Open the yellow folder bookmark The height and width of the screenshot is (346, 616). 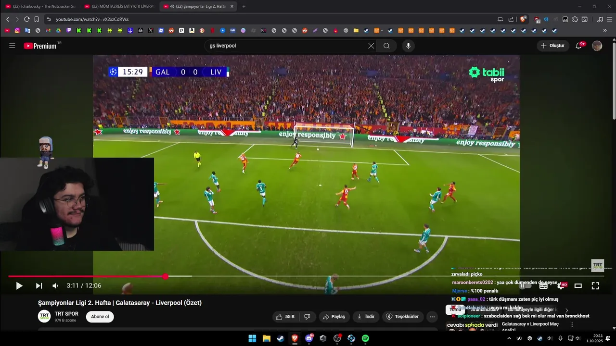tap(356, 30)
